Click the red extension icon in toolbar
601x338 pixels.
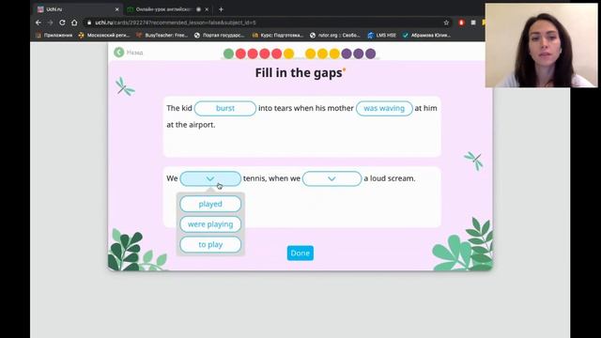(x=461, y=23)
